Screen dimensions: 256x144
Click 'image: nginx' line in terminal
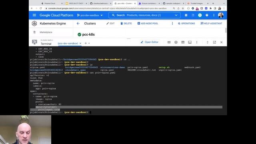[x=44, y=99]
